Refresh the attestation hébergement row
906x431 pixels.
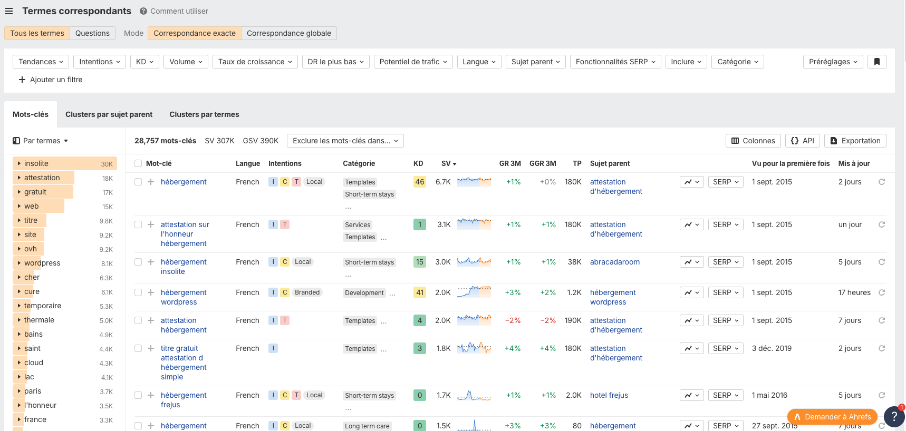(882, 320)
